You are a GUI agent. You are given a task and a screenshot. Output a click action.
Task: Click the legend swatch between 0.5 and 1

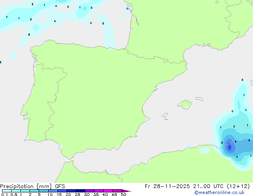[x=16, y=191]
